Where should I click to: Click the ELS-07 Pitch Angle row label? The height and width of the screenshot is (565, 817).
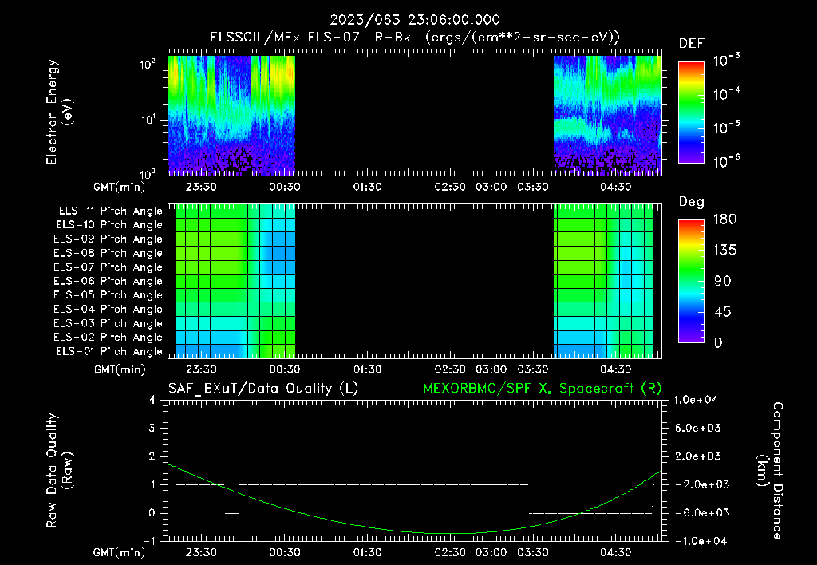[109, 267]
